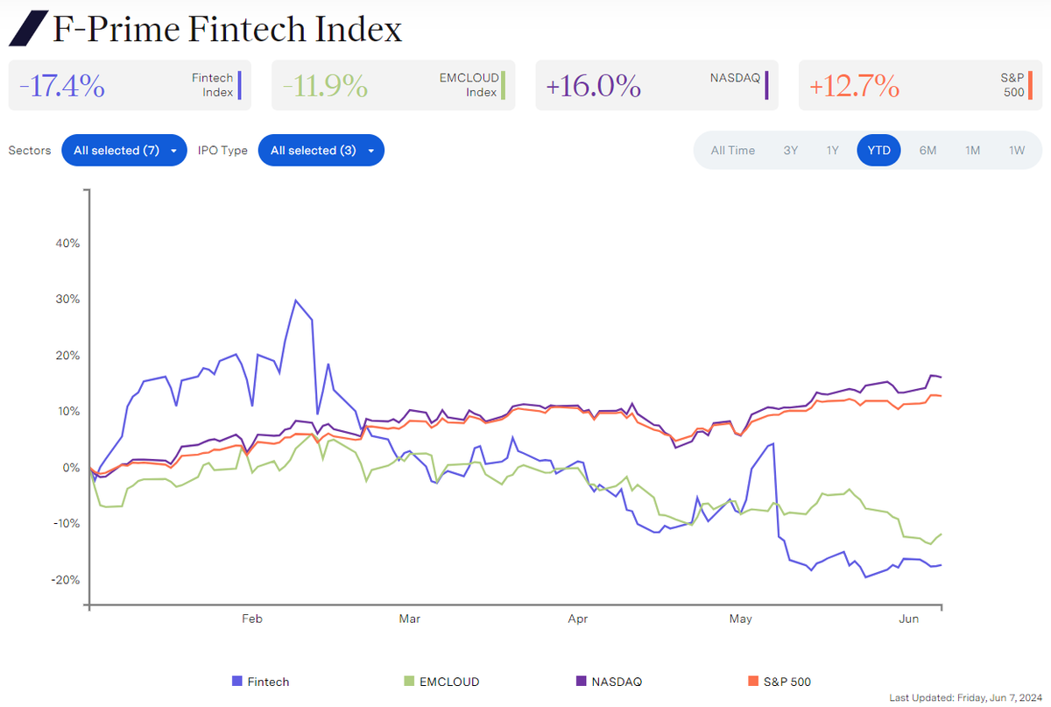Switch to the 6M time range tab
1051x707 pixels.
pos(928,150)
